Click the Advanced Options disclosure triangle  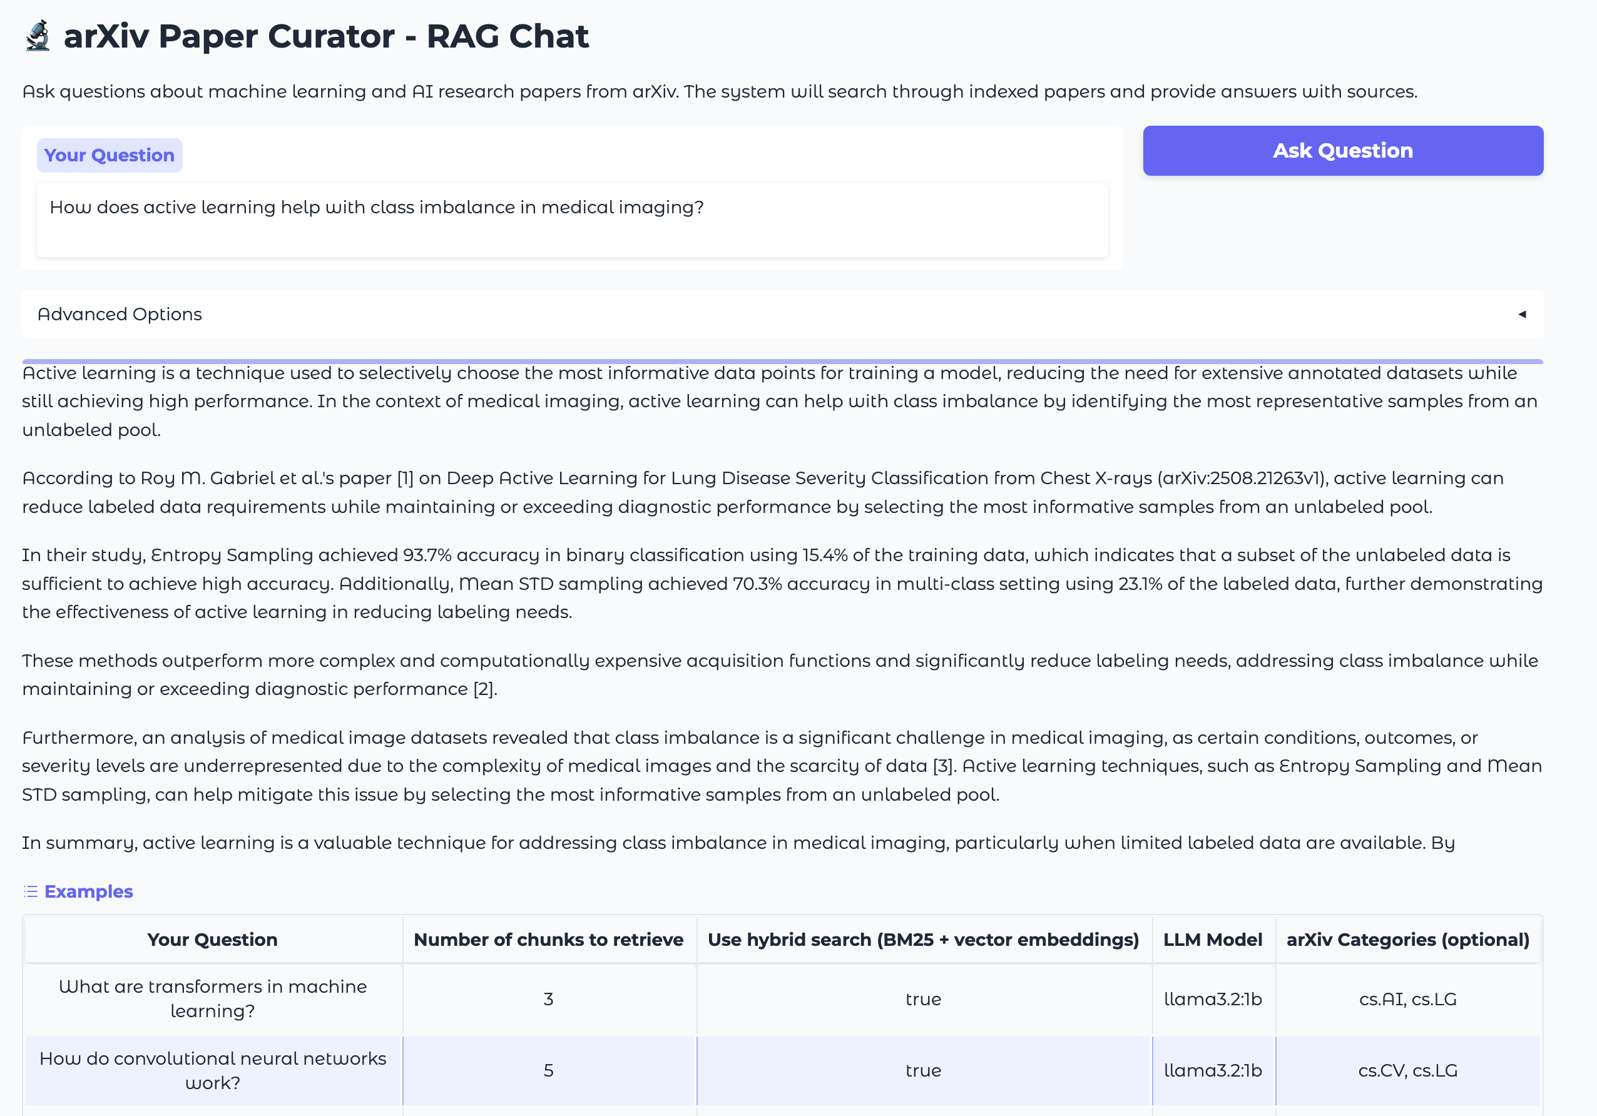[1522, 314]
